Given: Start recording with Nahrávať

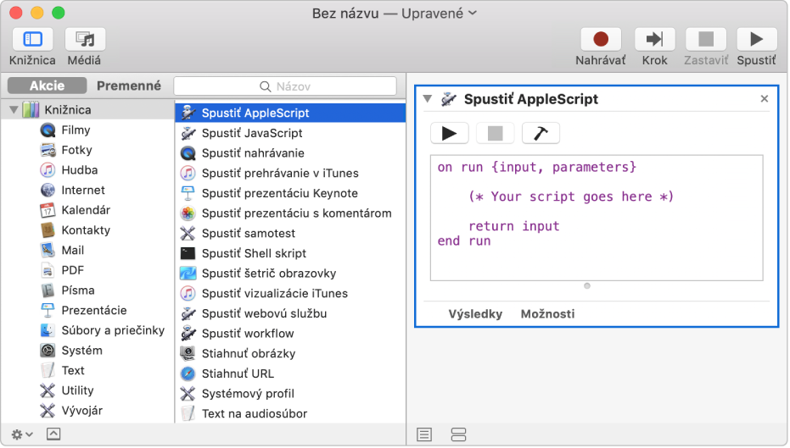Looking at the screenshot, I should point(601,40).
